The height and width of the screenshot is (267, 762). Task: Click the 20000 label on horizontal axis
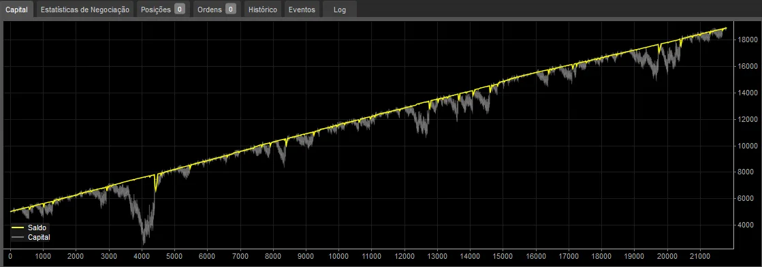pos(667,256)
